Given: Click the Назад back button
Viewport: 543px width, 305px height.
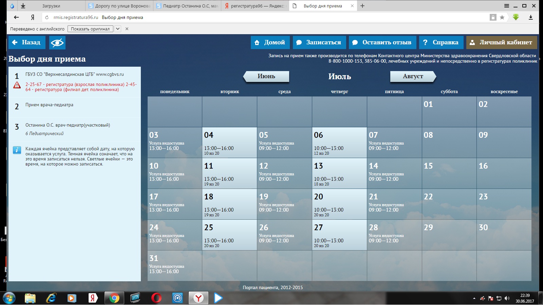Looking at the screenshot, I should (x=26, y=43).
